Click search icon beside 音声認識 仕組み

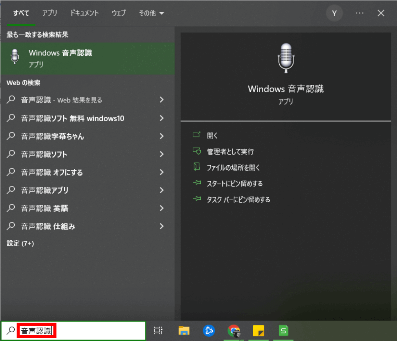[x=11, y=226]
